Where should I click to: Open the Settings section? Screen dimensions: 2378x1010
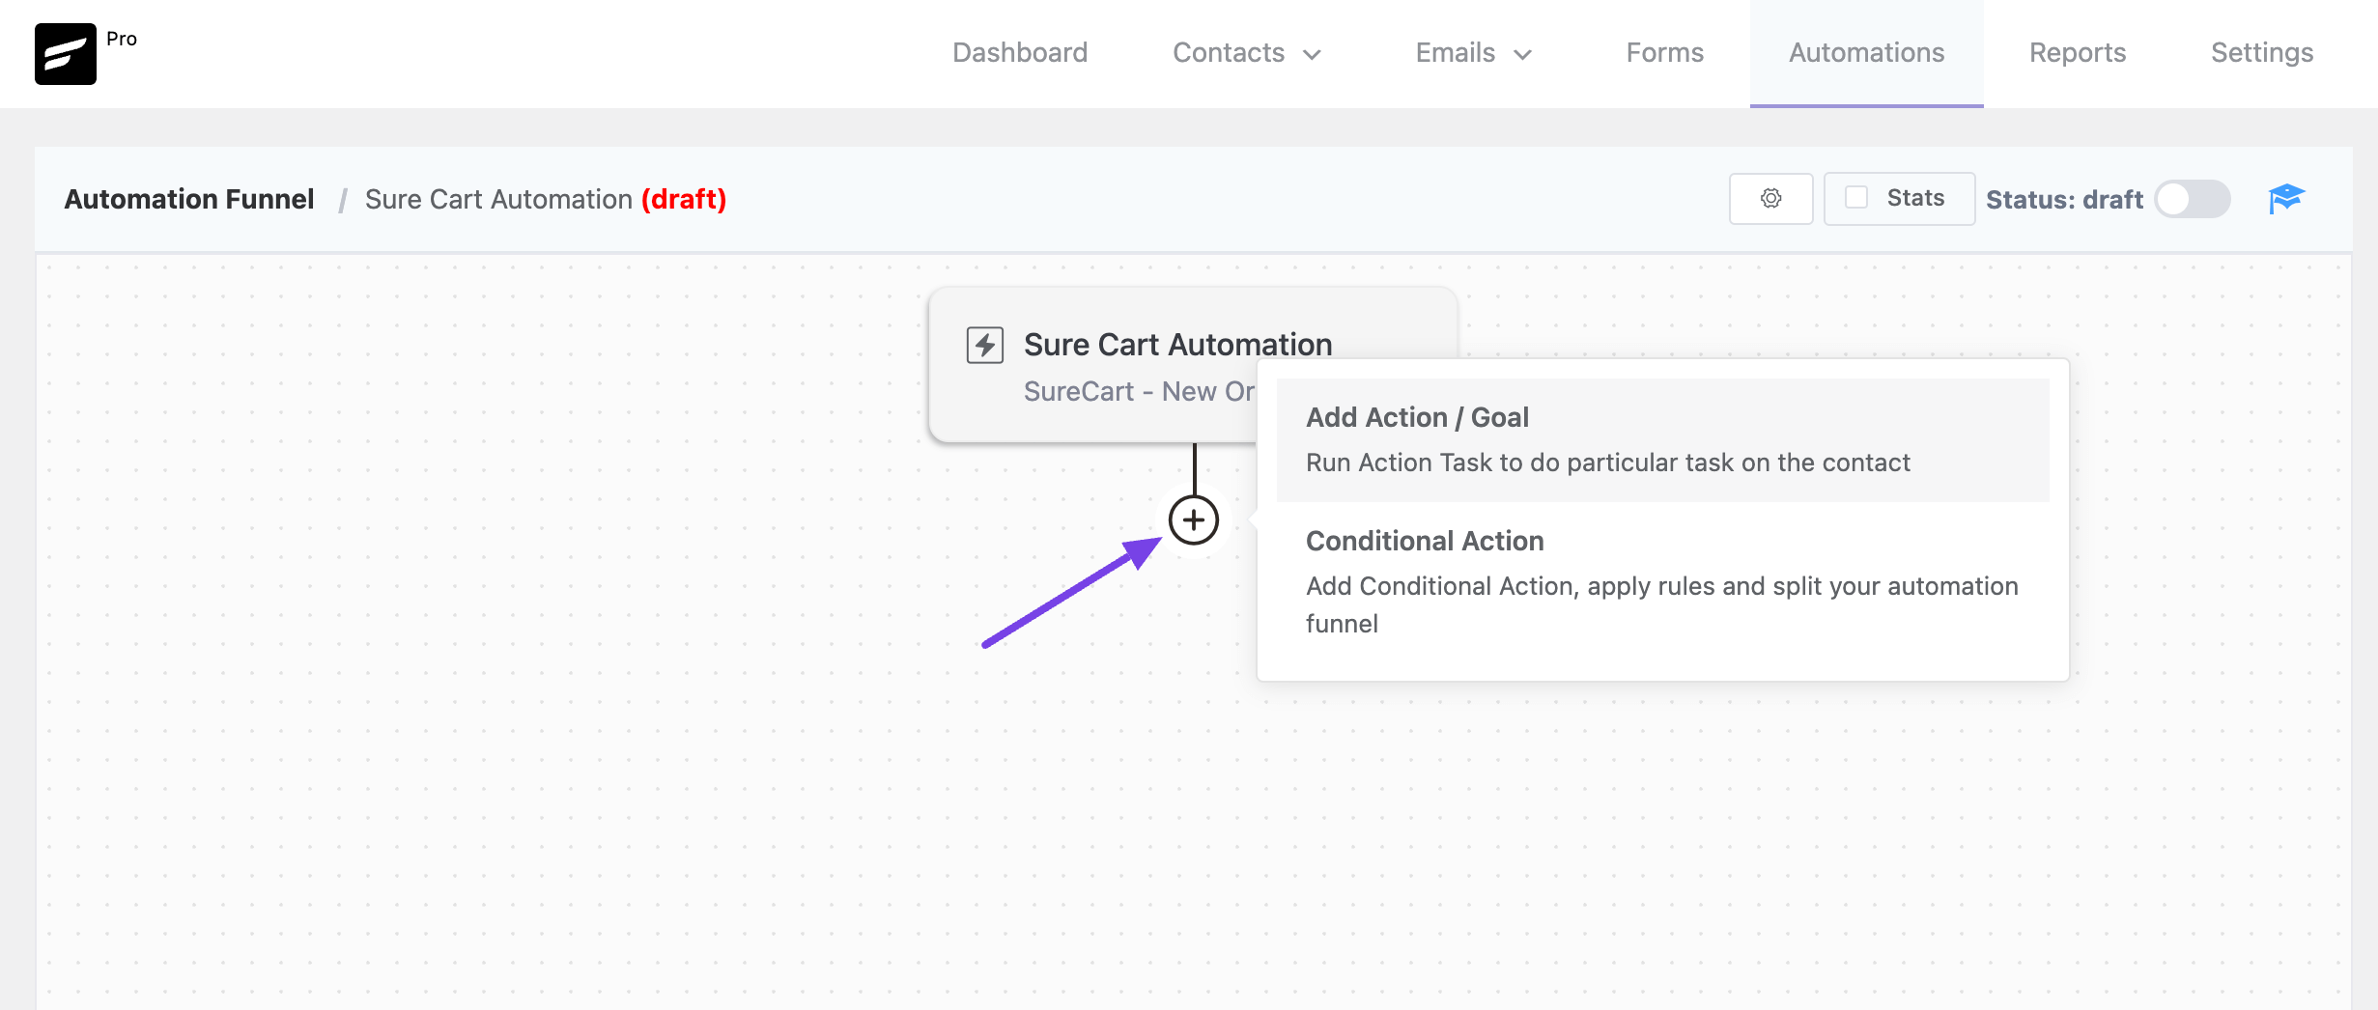click(x=2262, y=52)
